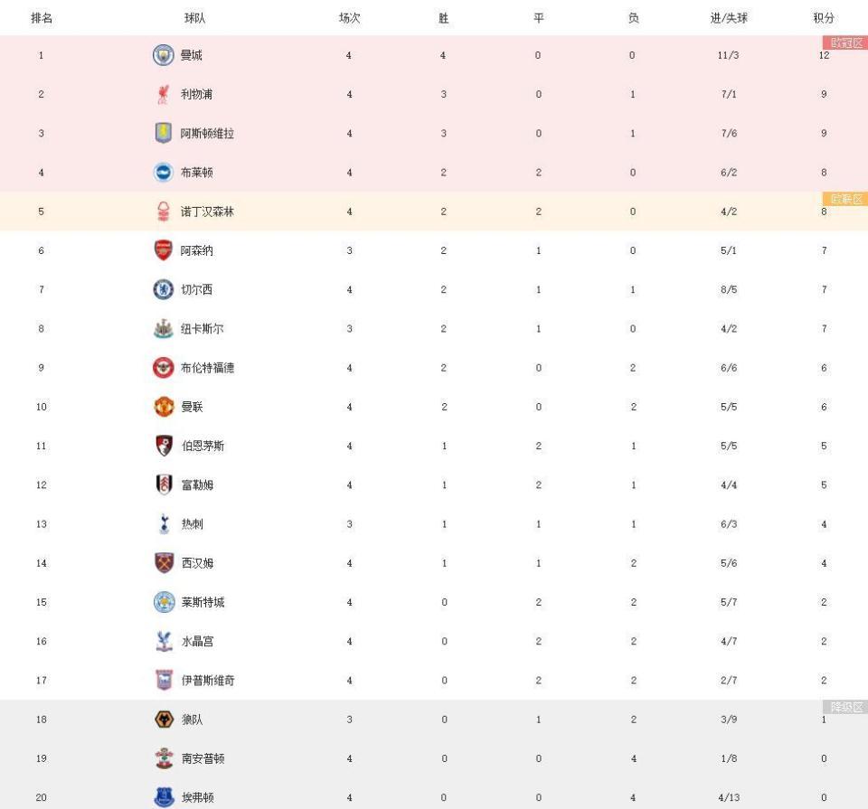This screenshot has width=868, height=809.
Task: Click Brighton's round blue logo
Action: (x=164, y=173)
